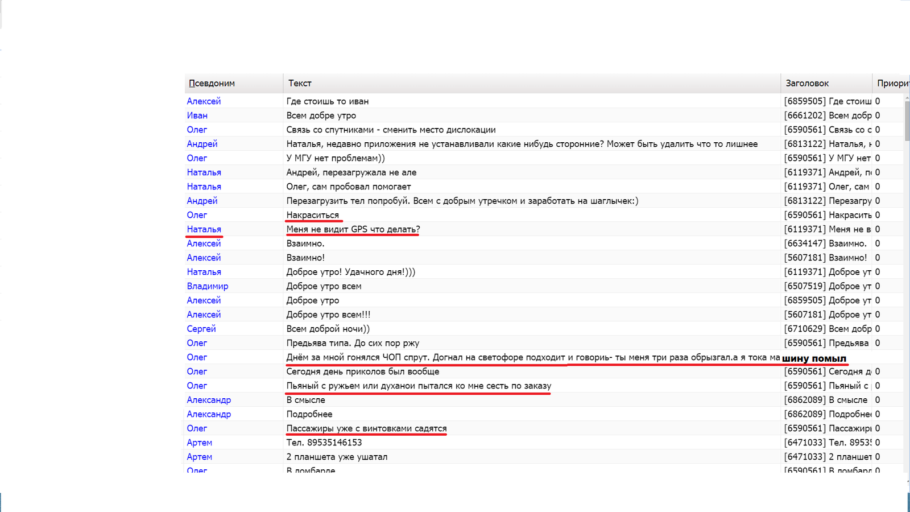Sort by the Заголовок column header
The width and height of the screenshot is (910, 512).
point(826,83)
